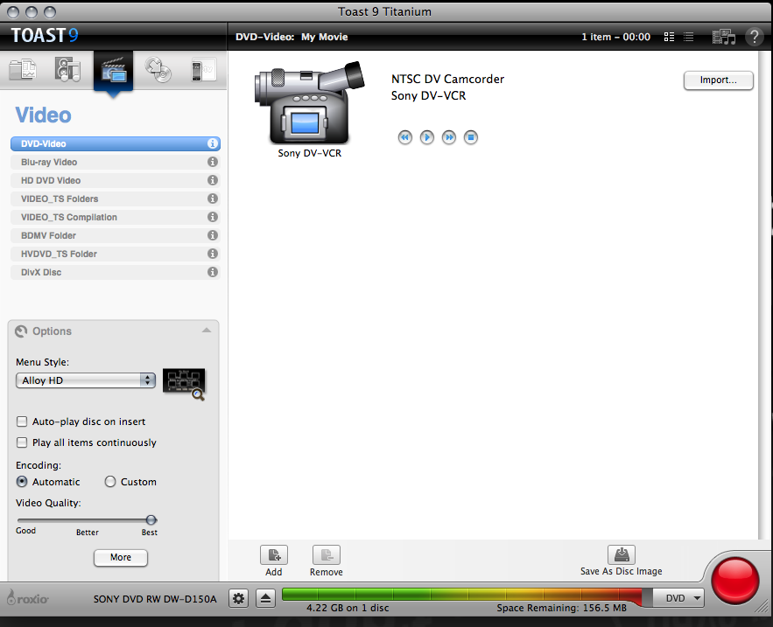Viewport: 773px width, 627px height.
Task: Select DVD-Video format
Action: click(116, 143)
